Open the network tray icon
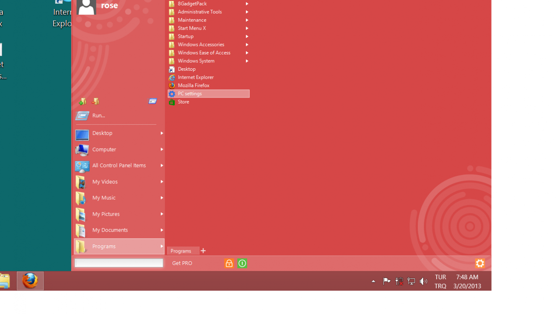559x314 pixels. (411, 281)
